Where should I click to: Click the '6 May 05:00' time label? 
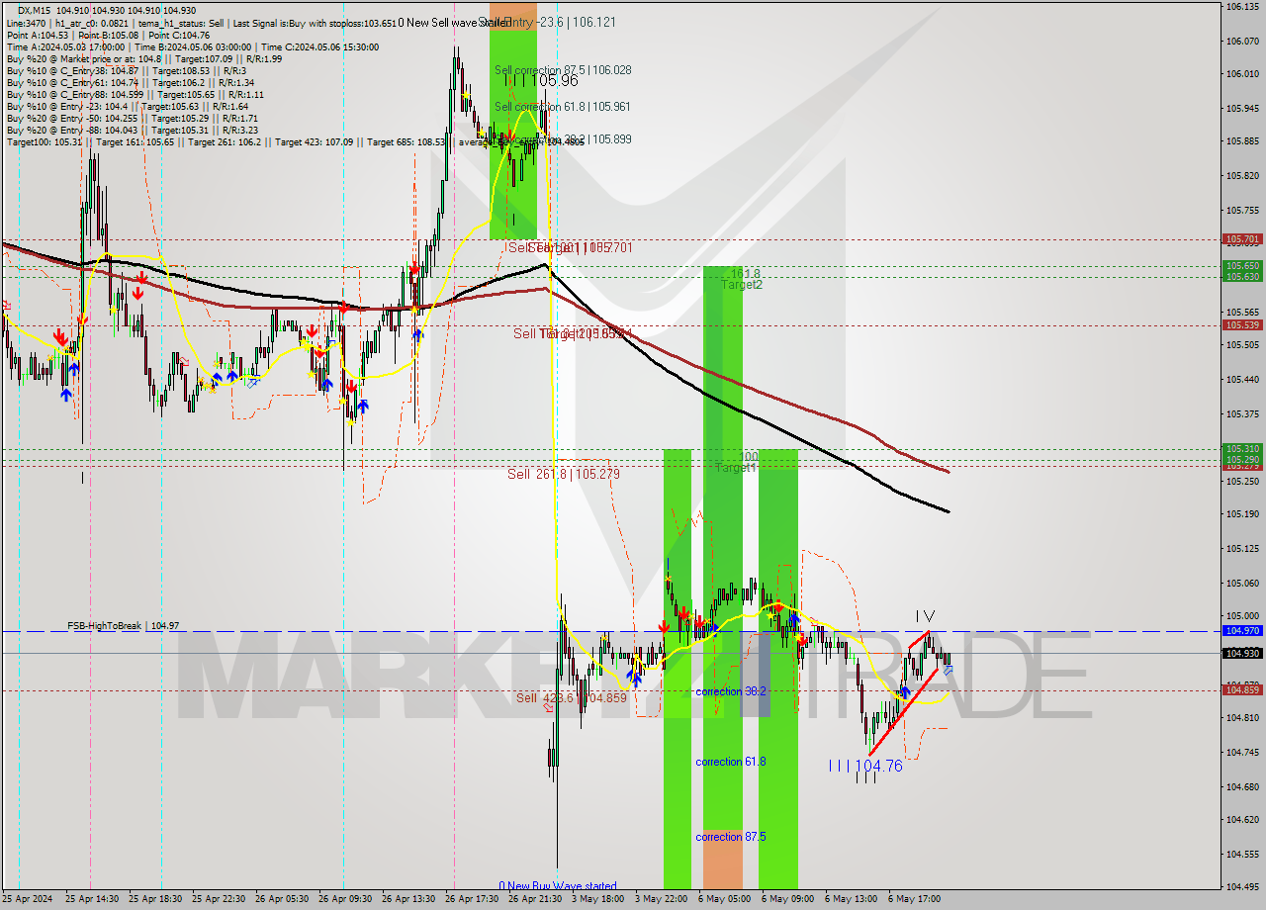click(724, 899)
